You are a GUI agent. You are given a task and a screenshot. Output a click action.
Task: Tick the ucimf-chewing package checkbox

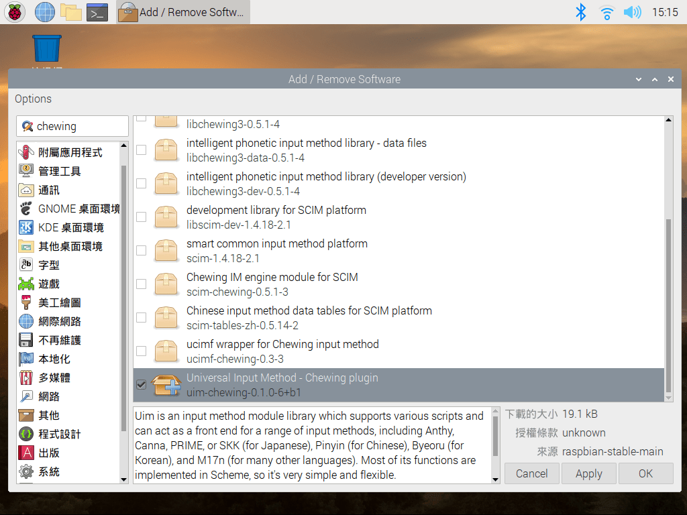[142, 351]
